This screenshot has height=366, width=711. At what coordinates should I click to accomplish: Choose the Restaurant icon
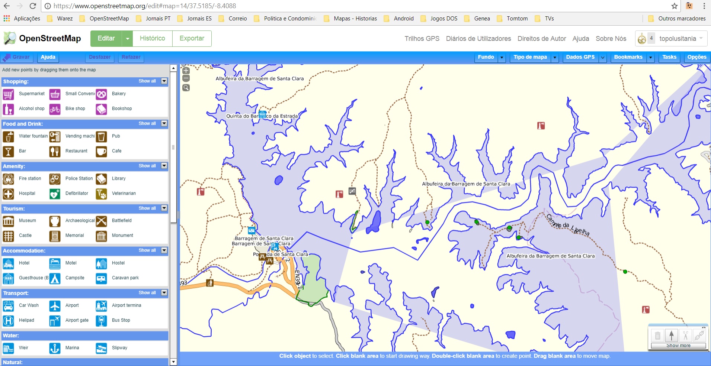[55, 152]
